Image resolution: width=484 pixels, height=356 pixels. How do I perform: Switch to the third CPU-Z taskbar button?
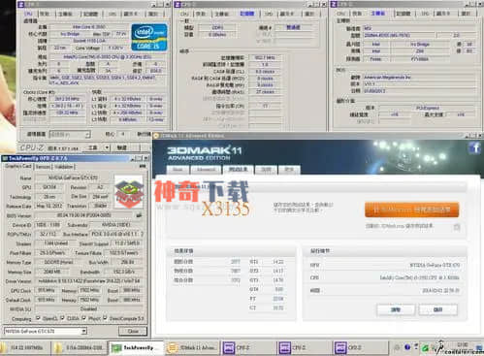pyautogui.click(x=360, y=347)
